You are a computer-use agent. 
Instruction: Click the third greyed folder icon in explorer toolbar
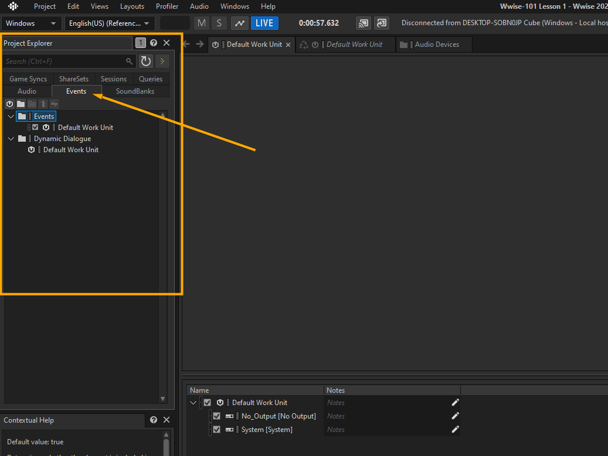click(x=32, y=104)
